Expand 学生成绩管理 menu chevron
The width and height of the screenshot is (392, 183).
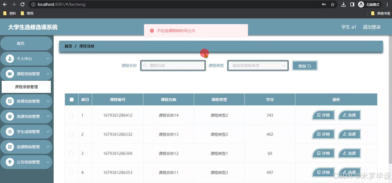click(x=48, y=132)
